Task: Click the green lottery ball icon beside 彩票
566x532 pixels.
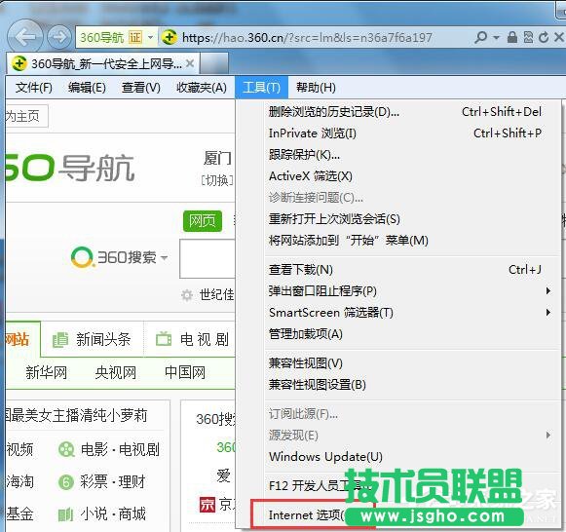Action: (66, 482)
